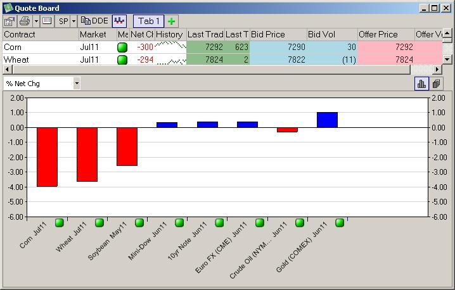The width and height of the screenshot is (455, 290).
Task: Open the SP dropdown arrow
Action: tap(73, 21)
